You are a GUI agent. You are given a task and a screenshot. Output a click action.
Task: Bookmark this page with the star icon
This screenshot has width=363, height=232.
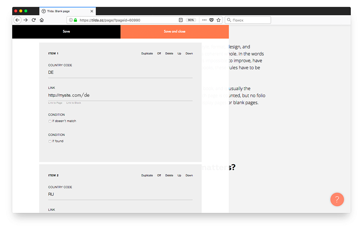[218, 20]
